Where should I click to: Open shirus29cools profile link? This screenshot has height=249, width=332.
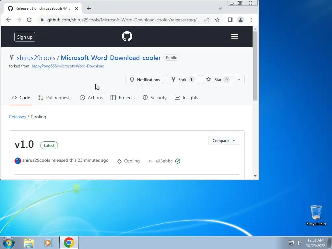pyautogui.click(x=36, y=58)
